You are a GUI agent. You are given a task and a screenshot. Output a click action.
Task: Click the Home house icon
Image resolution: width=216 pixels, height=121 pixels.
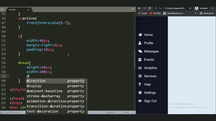click(140, 35)
